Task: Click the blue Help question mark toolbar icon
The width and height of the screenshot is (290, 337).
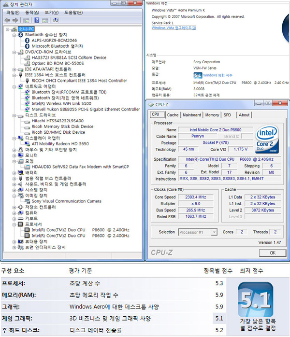Action: point(37,20)
